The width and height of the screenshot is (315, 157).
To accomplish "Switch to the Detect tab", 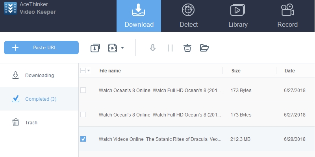I will [189, 16].
